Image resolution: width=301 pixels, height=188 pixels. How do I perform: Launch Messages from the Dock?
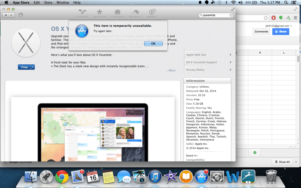pyautogui.click(x=124, y=177)
